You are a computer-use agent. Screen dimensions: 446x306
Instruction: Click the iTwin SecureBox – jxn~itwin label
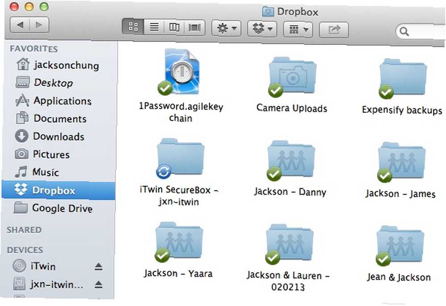tap(179, 196)
